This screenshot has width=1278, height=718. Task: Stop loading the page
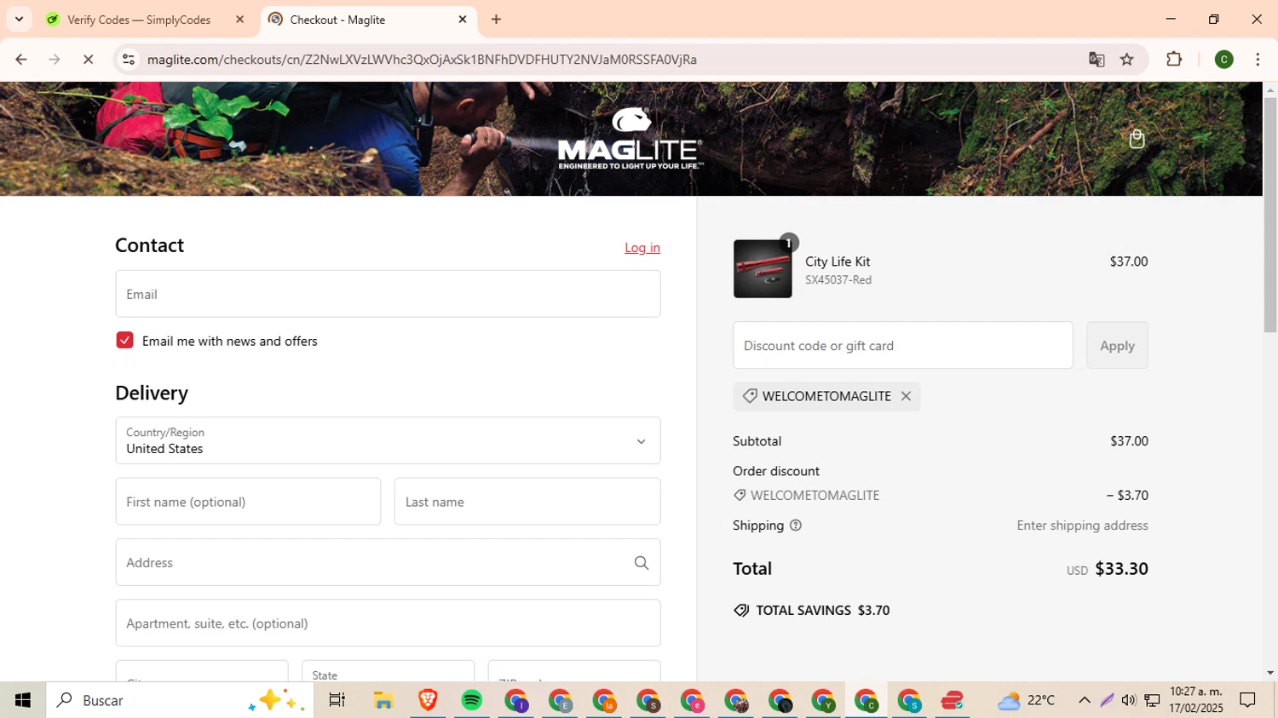click(88, 60)
